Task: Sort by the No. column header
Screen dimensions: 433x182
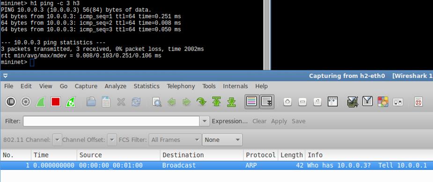Action: coord(16,155)
